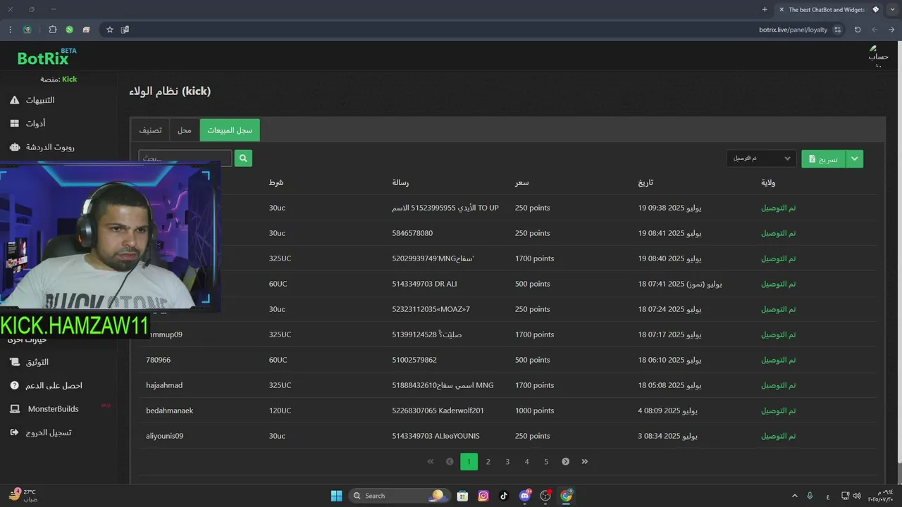Switch to the محل shop tab
The height and width of the screenshot is (507, 902).
coord(184,130)
